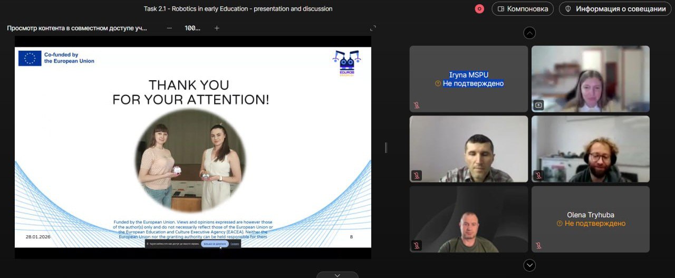Viewport: 675px width, 278px height.
Task: Expand shared content to fullscreen
Action: click(373, 28)
